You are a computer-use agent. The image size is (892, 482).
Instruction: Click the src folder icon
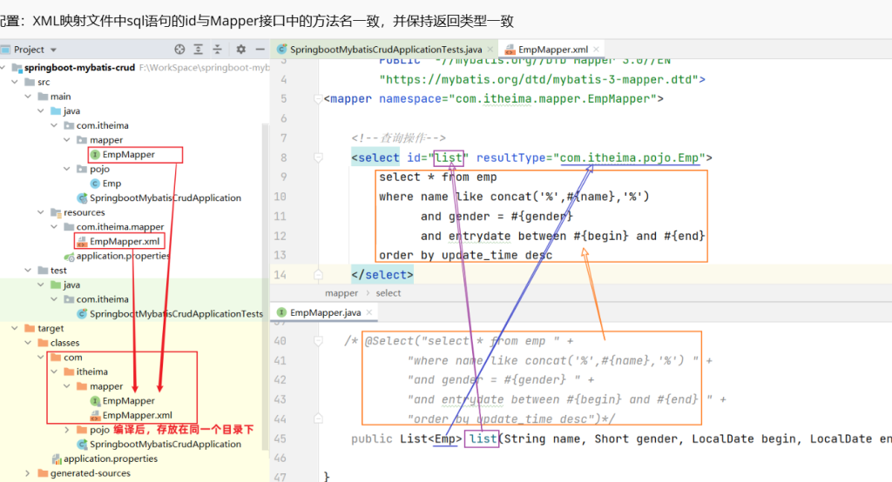pos(30,82)
